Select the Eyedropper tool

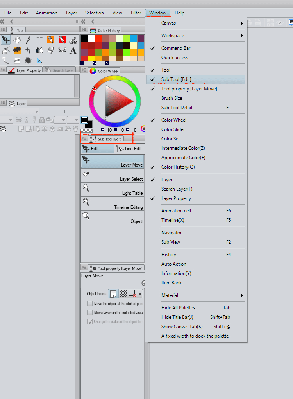[28, 40]
